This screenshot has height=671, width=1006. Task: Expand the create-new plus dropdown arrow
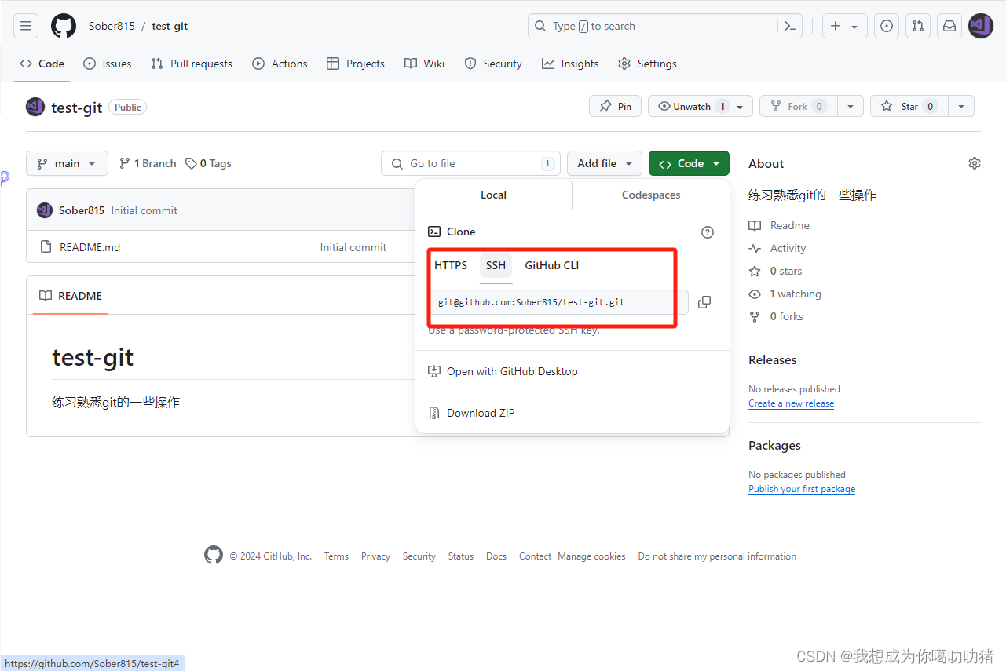(x=854, y=27)
